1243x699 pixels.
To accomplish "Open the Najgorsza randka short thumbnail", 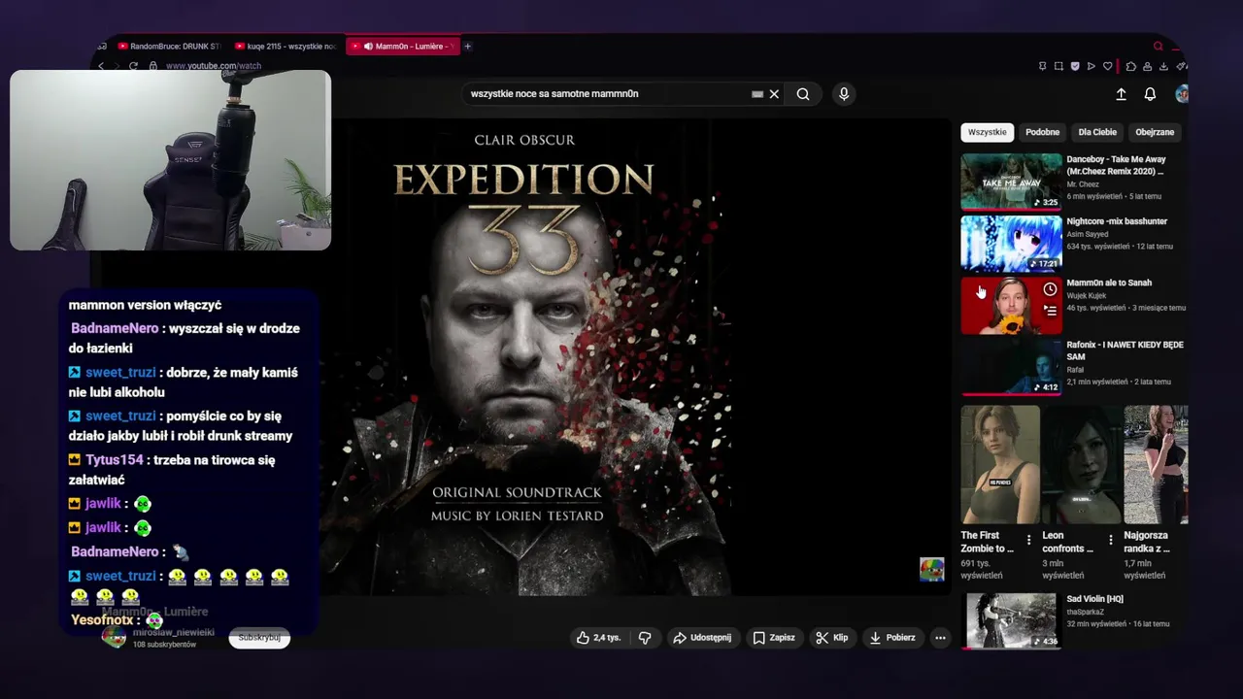I will point(1156,464).
